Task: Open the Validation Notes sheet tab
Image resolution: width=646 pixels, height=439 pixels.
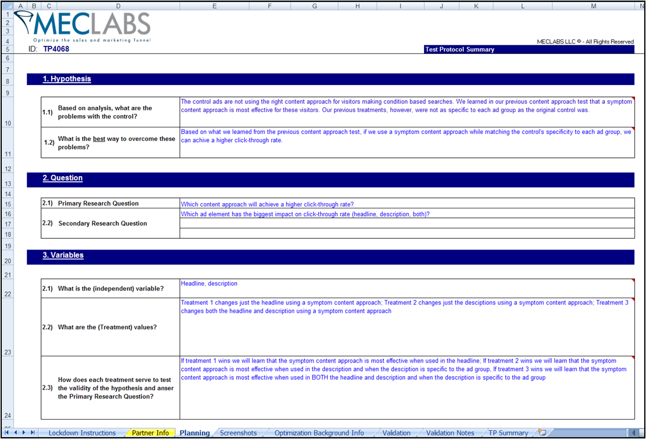Action: [x=450, y=433]
